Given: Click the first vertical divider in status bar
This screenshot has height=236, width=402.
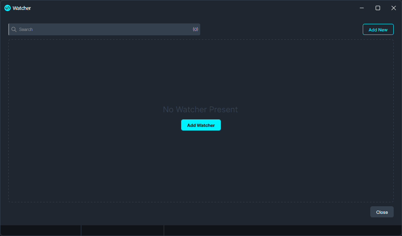Looking at the screenshot, I should click(81, 230).
